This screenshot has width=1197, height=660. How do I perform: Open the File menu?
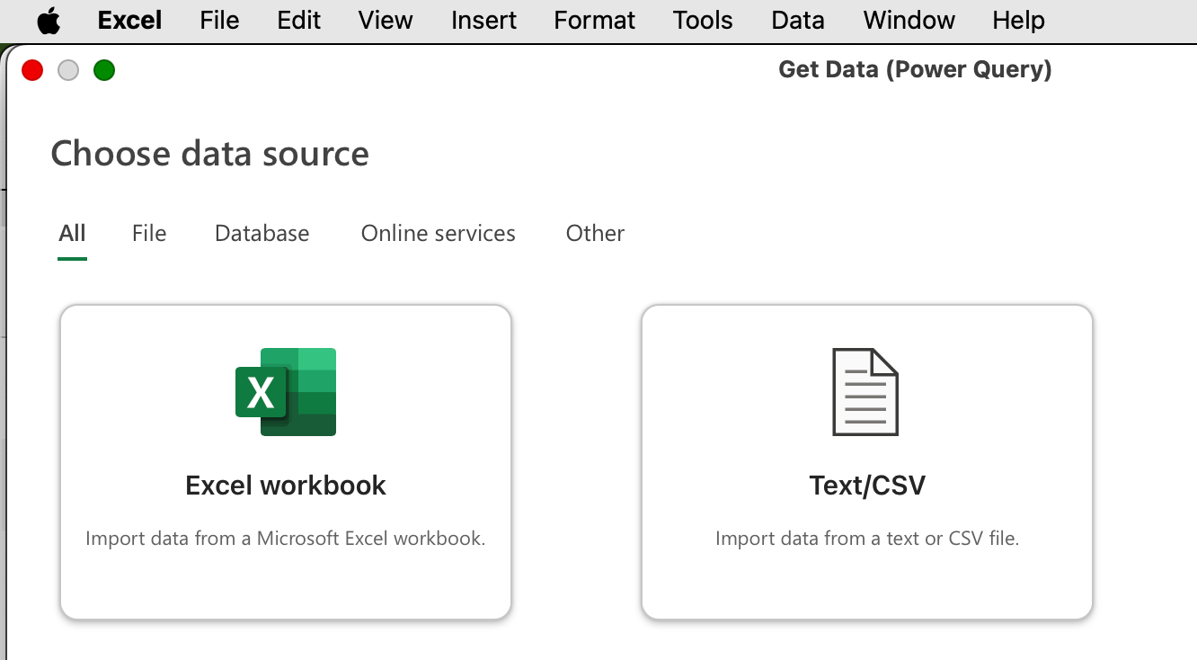pyautogui.click(x=219, y=21)
